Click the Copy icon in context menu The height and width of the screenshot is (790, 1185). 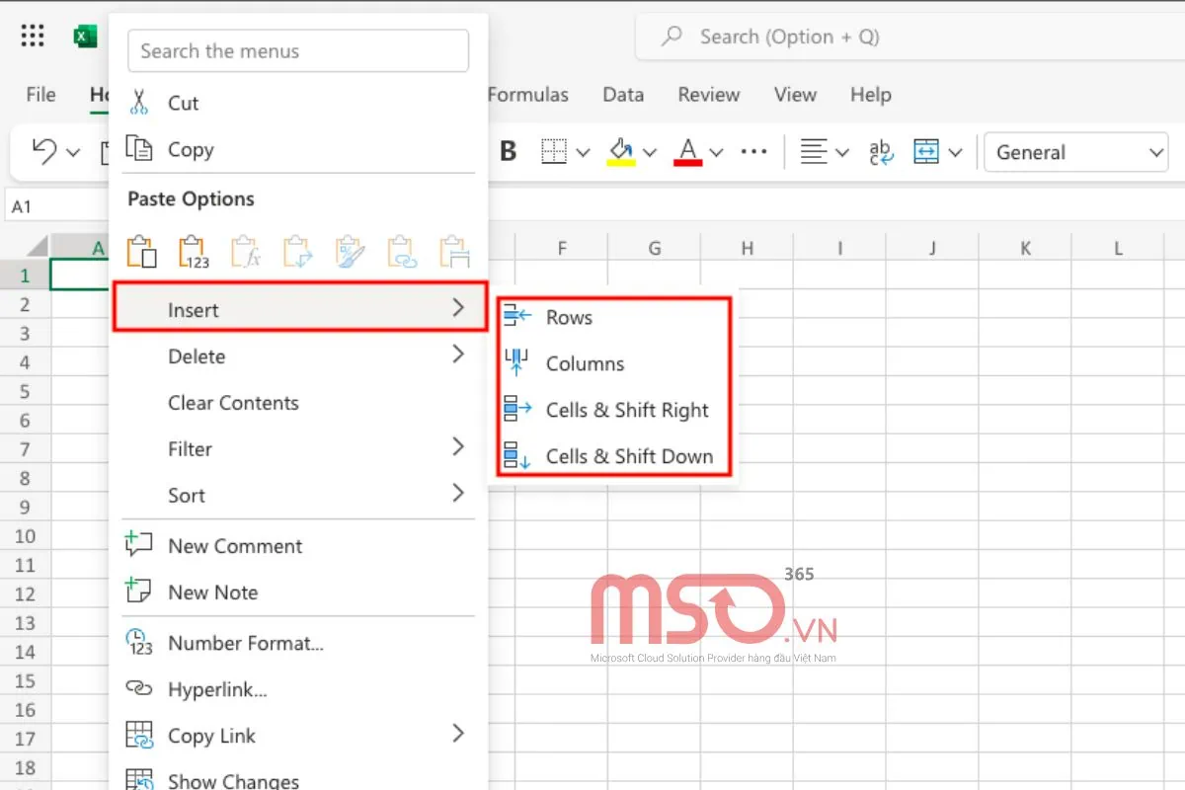click(139, 149)
